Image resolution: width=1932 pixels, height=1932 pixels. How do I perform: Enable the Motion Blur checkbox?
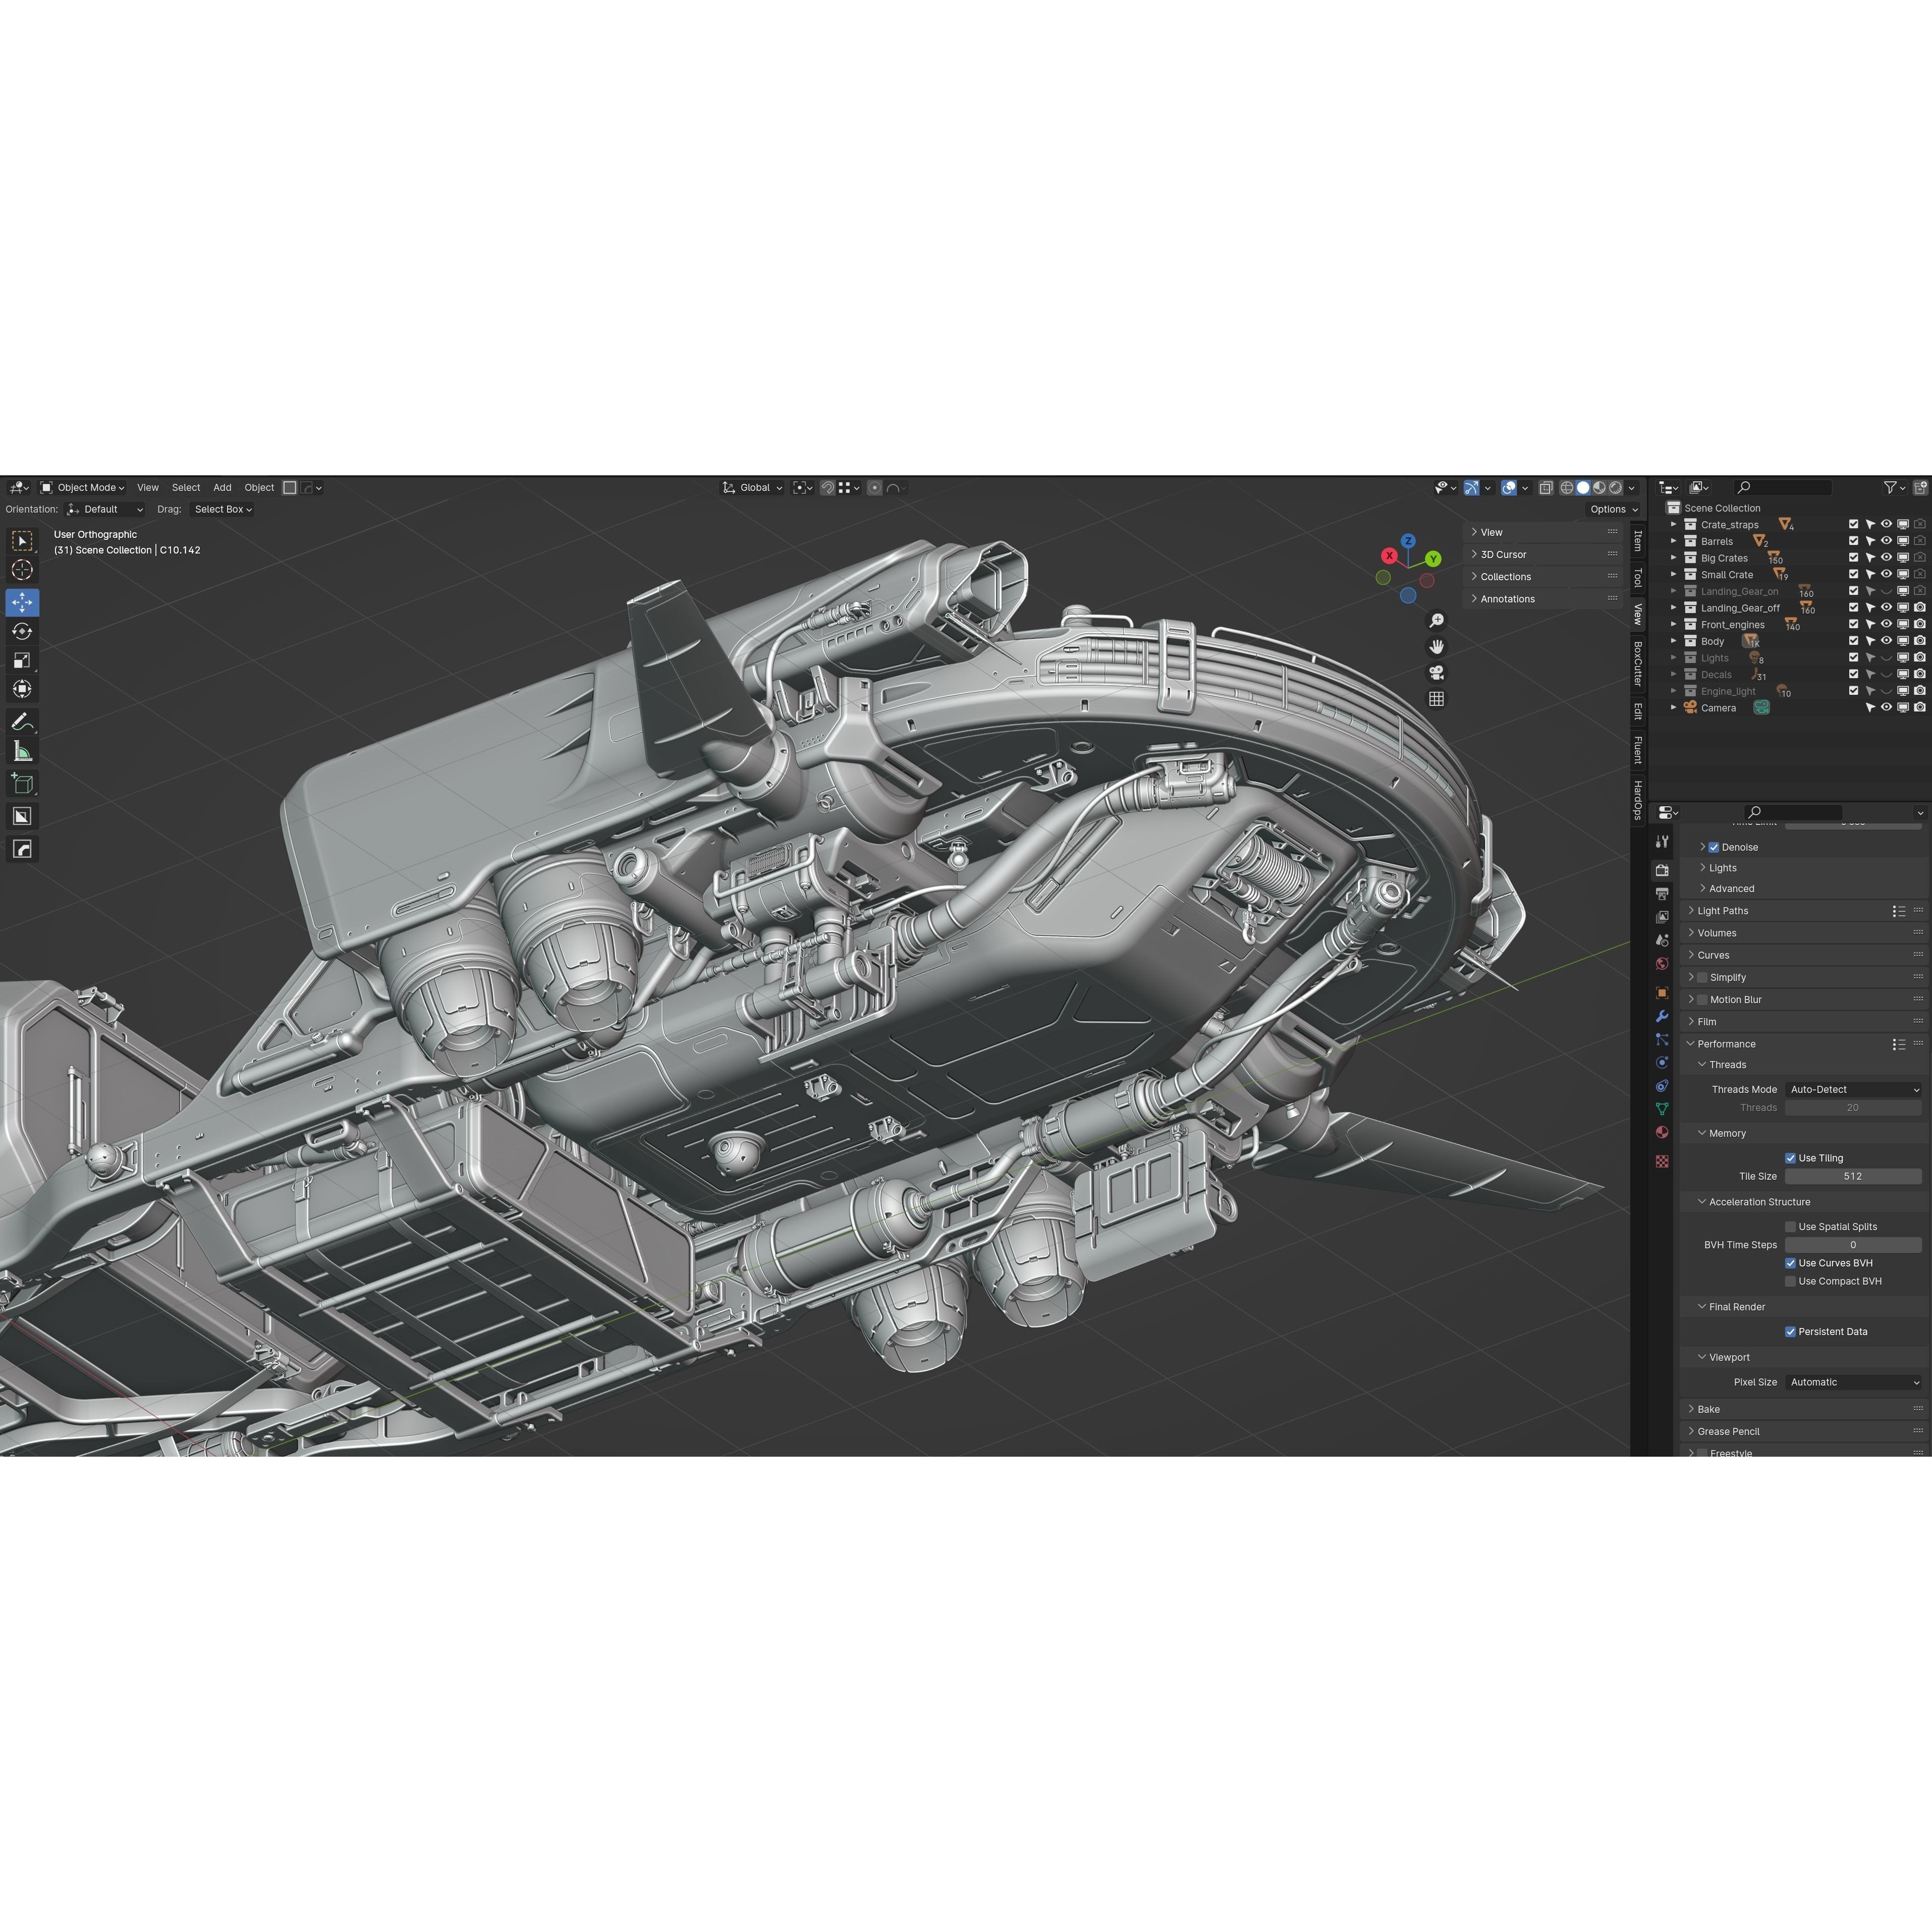click(1701, 999)
